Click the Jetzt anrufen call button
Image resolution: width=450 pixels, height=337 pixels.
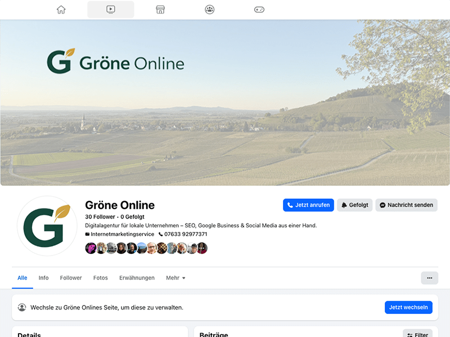click(x=308, y=205)
